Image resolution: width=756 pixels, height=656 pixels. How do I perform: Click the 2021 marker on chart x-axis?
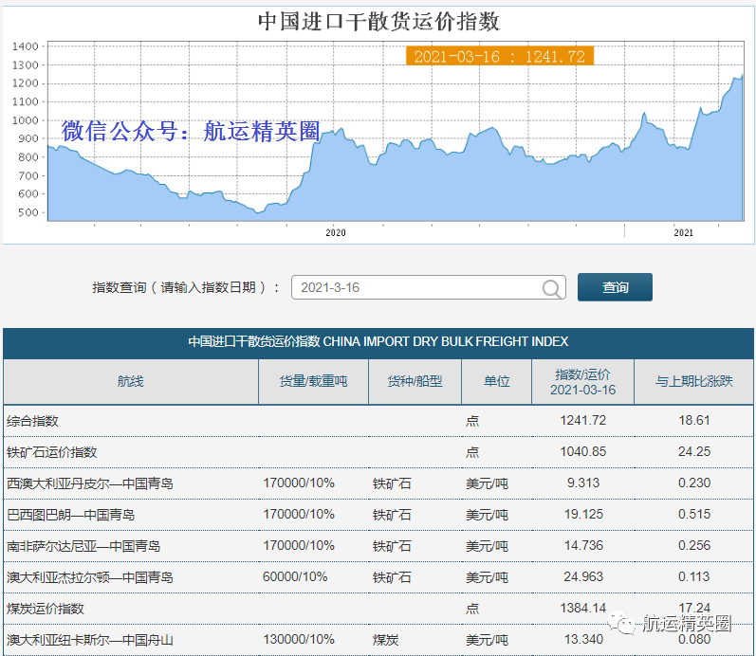tap(683, 232)
